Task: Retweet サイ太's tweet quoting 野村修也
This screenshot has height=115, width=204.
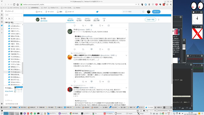Action: pos(83,49)
